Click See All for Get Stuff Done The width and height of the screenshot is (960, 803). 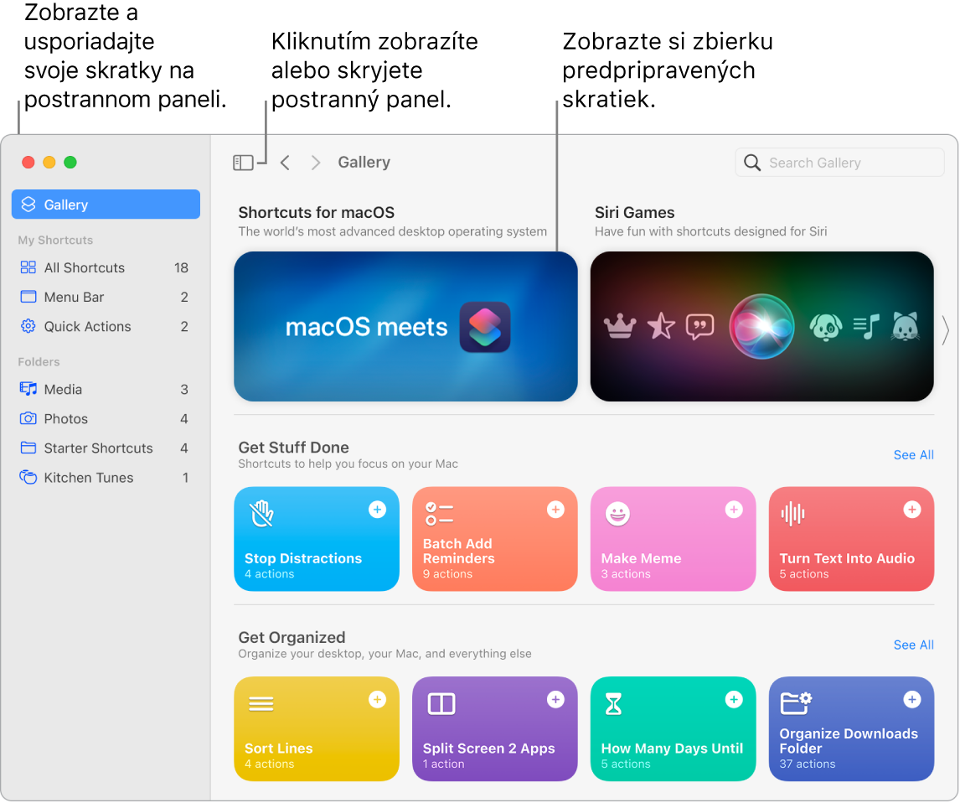coord(913,455)
